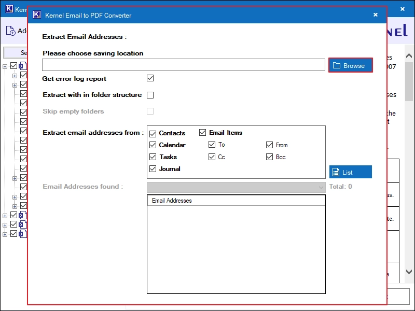Click the Kernel logo icon in dialog title

37,15
